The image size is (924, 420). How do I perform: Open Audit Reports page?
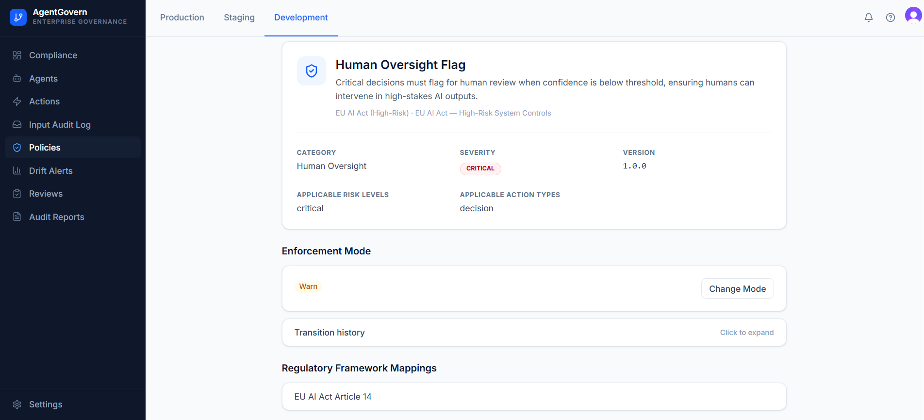click(x=73, y=217)
